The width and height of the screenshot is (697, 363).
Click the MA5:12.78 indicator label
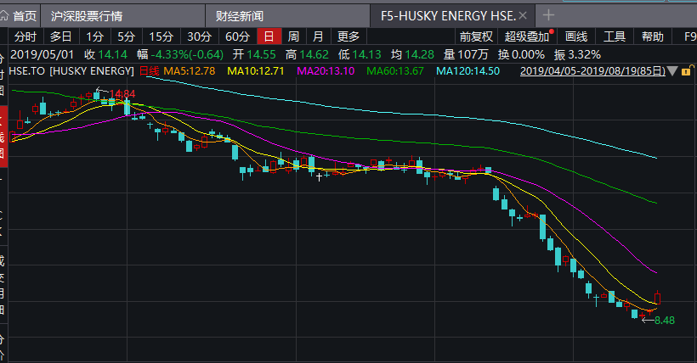190,71
